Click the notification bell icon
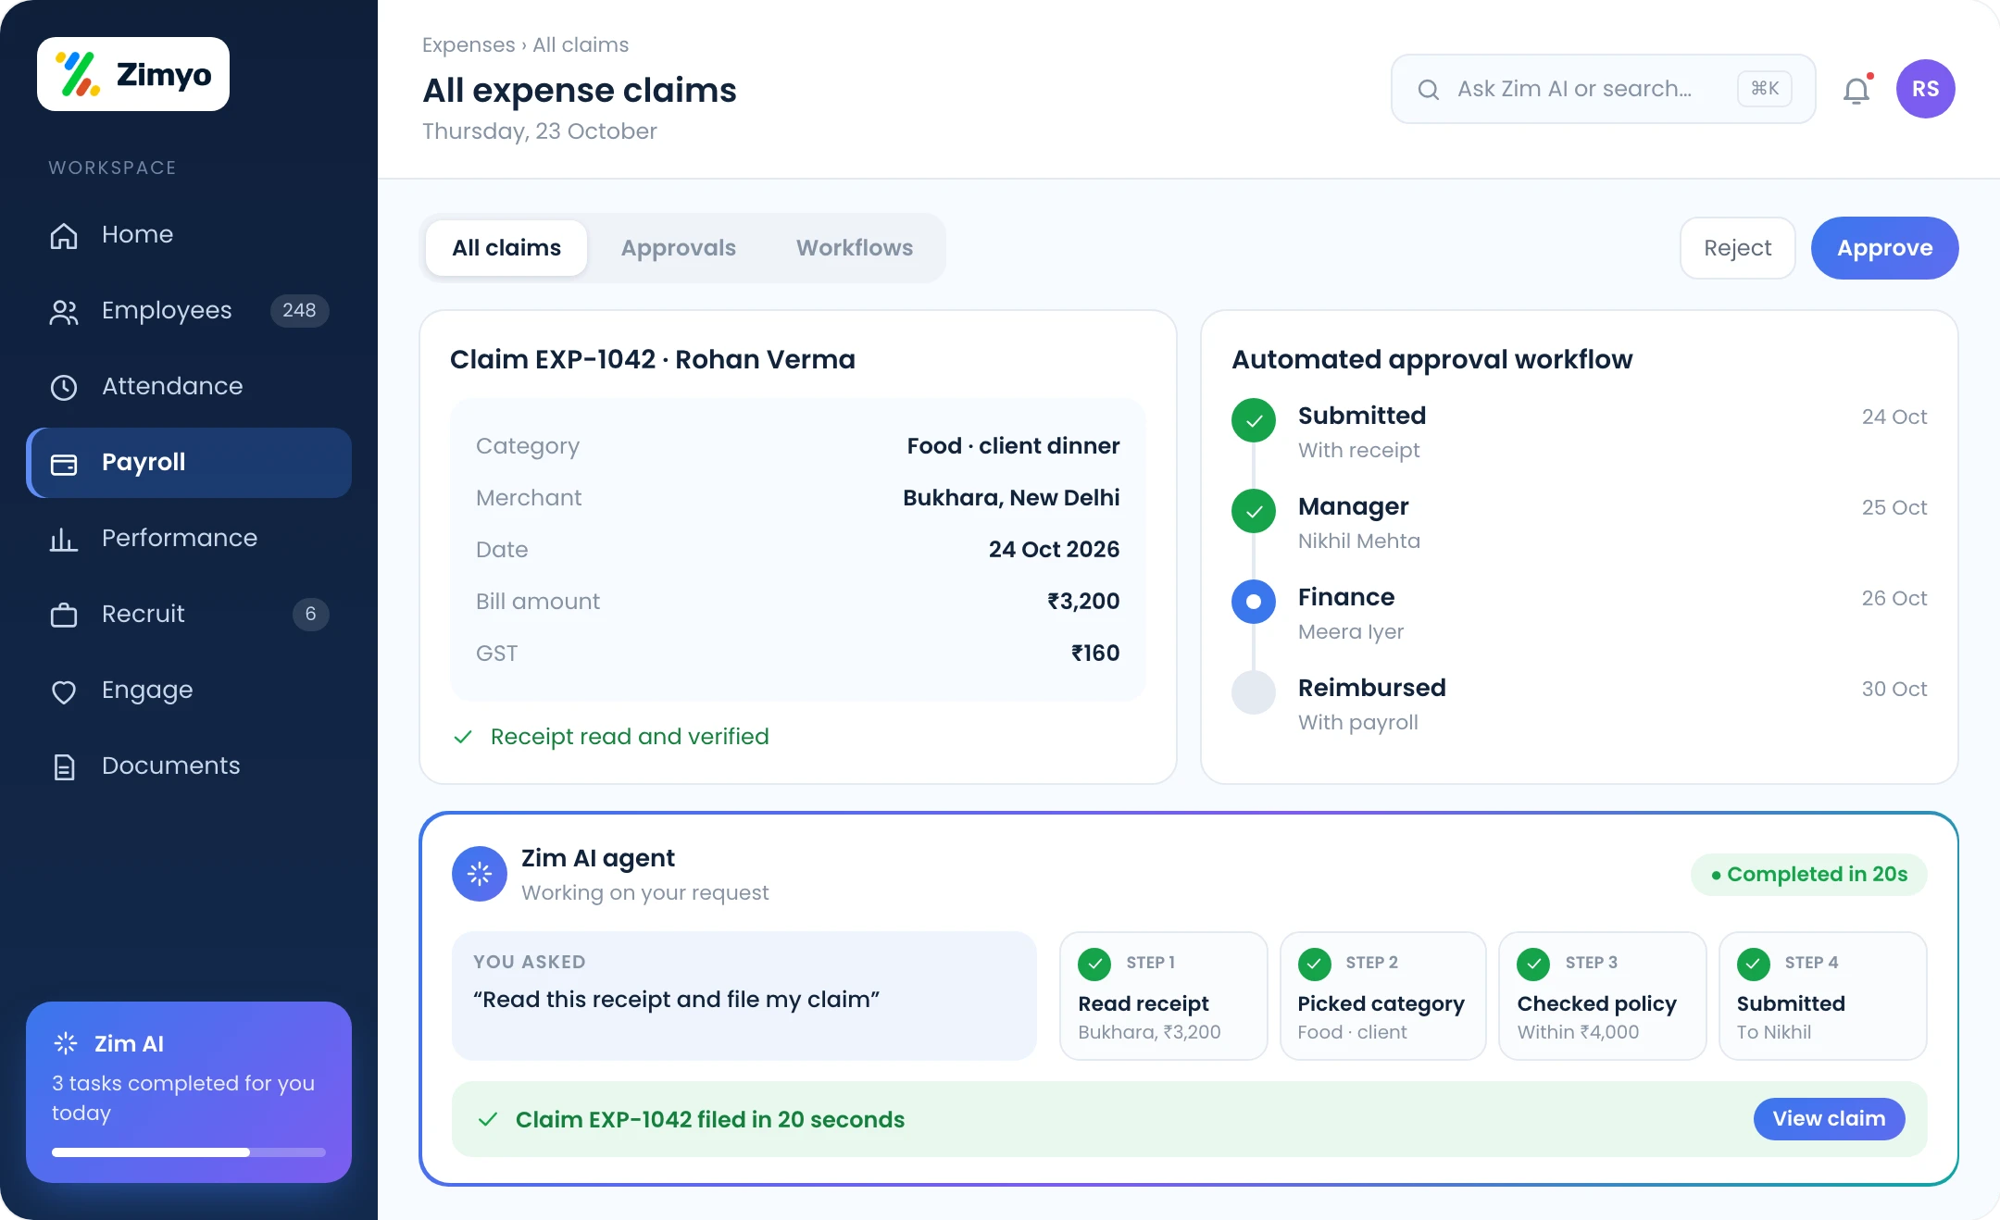Viewport: 2000px width, 1220px height. [x=1856, y=90]
